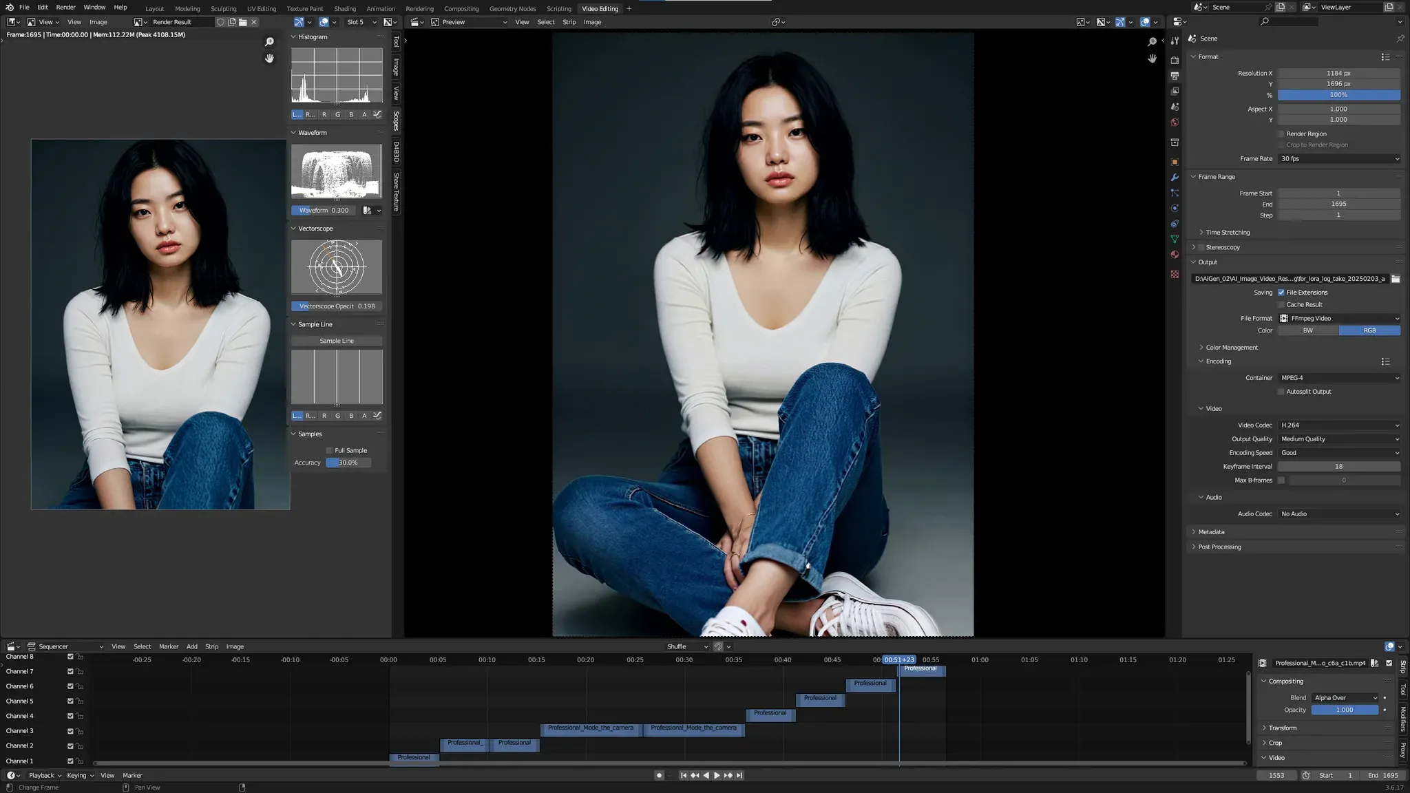Click the zoom magnifier in the image editor
The image size is (1410, 793).
pos(269,42)
